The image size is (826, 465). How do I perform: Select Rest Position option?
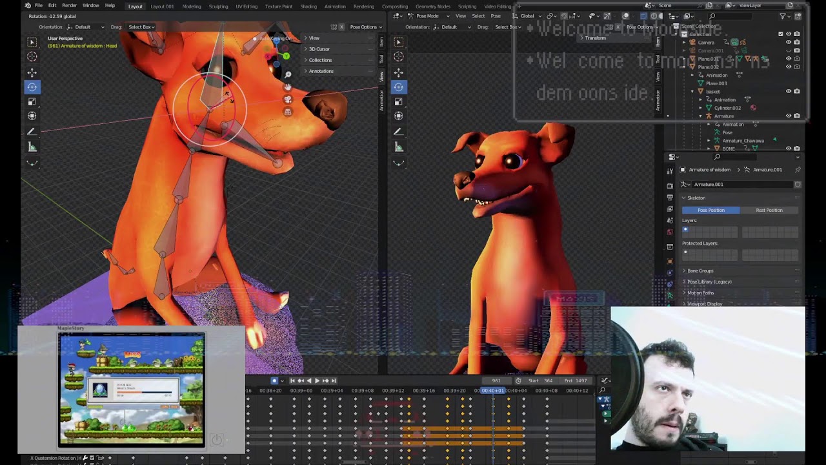click(x=769, y=210)
